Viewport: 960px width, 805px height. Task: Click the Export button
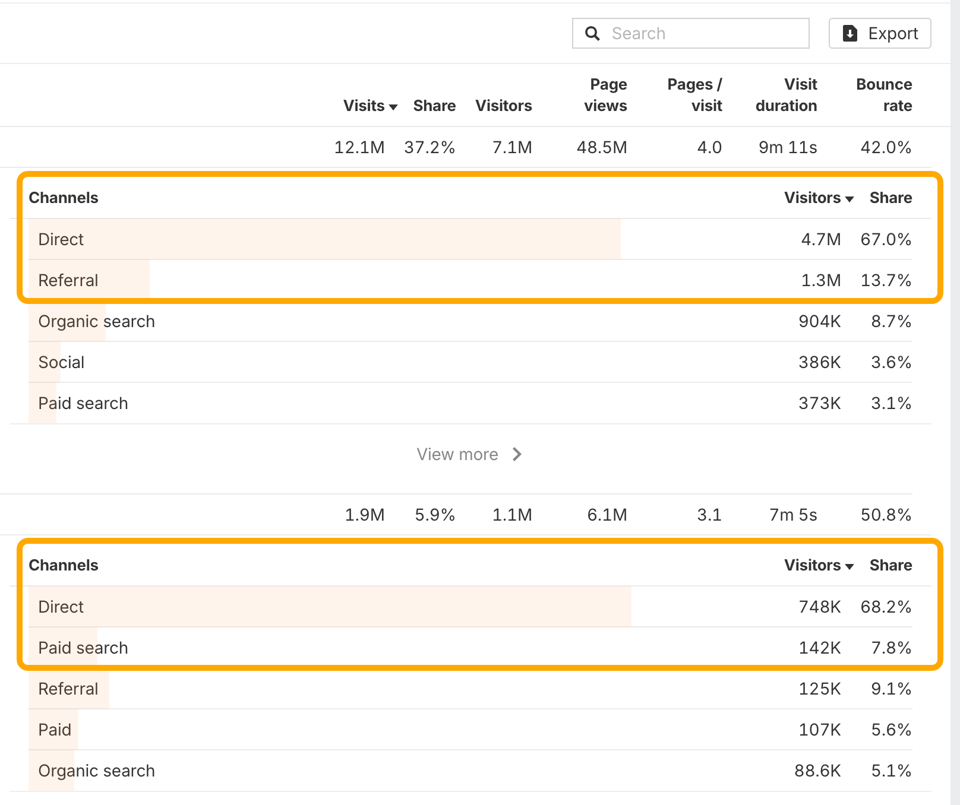[x=880, y=33]
